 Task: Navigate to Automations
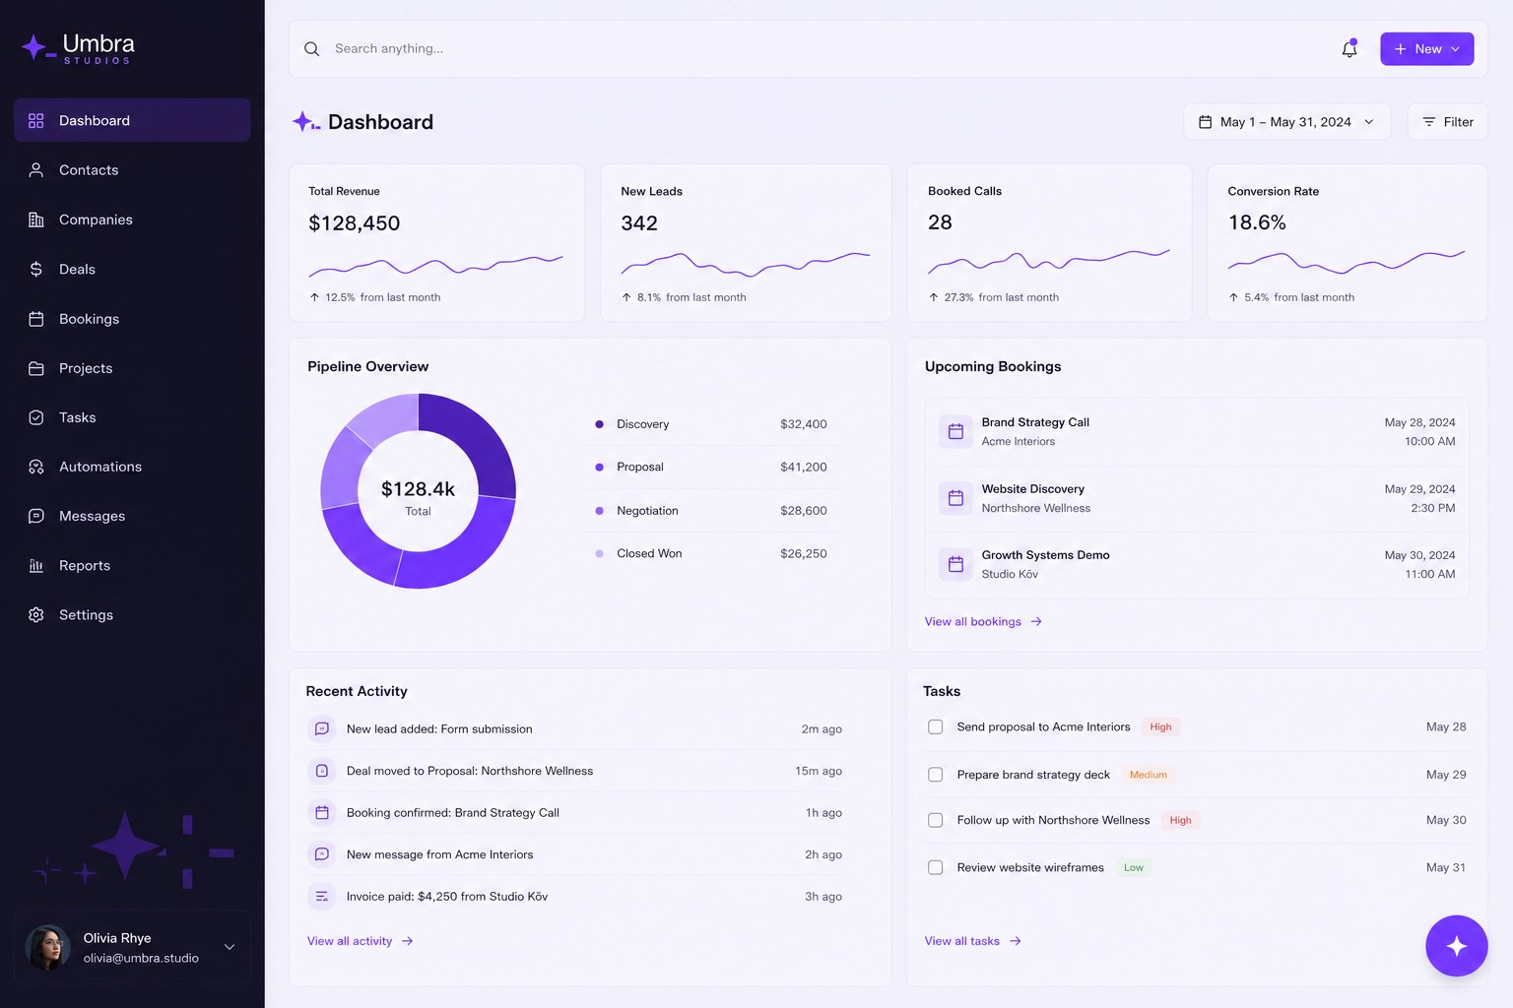coord(132,467)
